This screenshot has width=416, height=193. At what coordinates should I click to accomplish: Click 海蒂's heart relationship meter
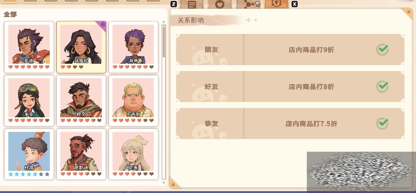(133, 67)
